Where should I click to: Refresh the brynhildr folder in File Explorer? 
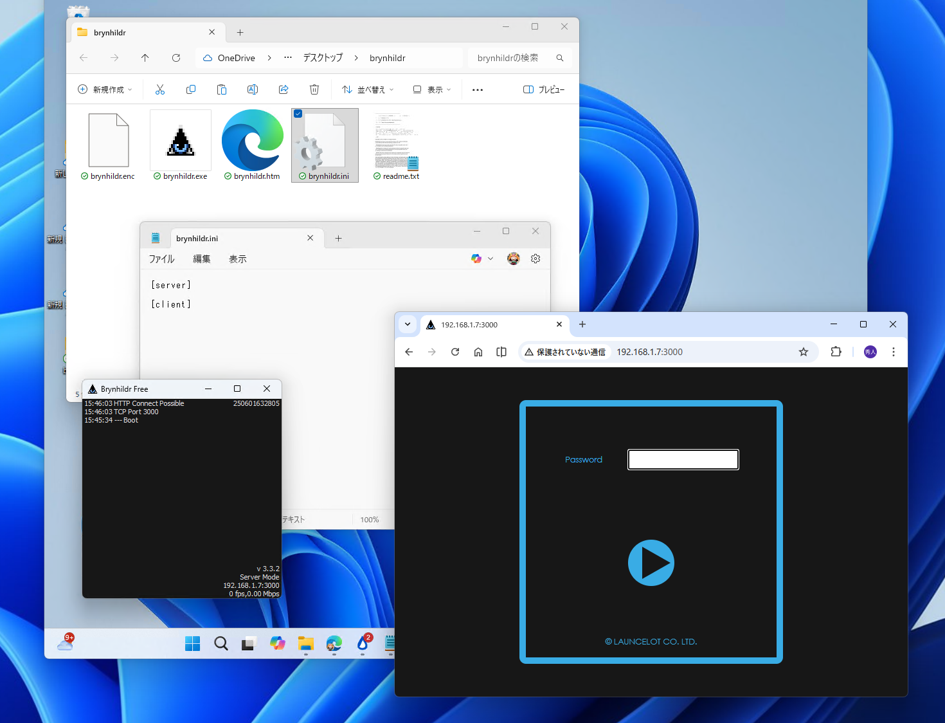point(176,58)
